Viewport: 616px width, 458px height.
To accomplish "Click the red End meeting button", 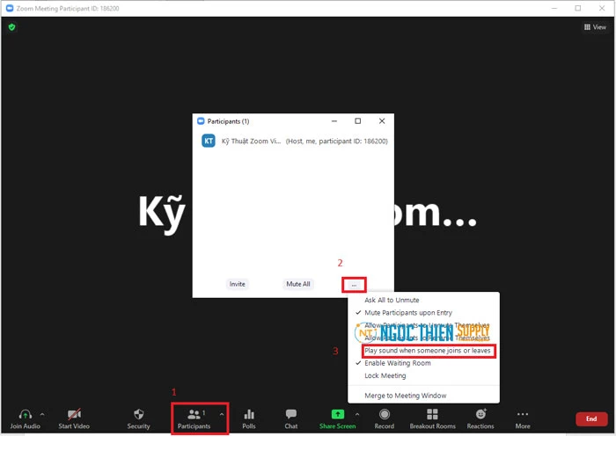I will point(591,418).
